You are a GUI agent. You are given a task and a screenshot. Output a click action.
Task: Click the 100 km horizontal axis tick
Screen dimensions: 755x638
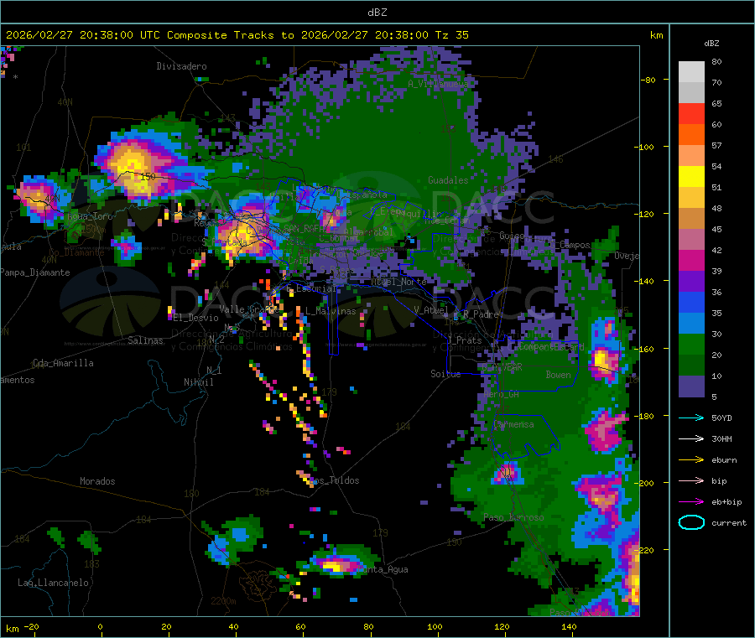point(435,626)
